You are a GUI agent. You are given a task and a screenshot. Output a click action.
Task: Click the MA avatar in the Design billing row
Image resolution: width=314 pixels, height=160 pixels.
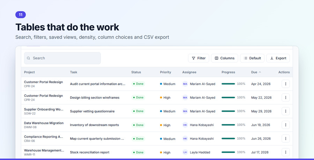click(185, 97)
